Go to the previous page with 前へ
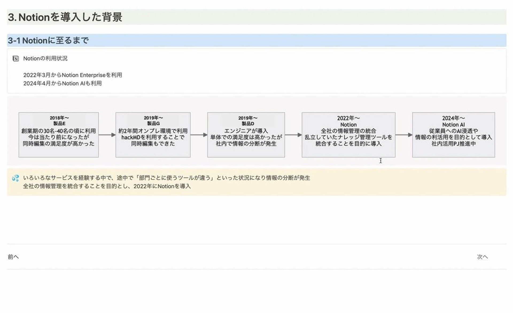This screenshot has width=513, height=313. 13,257
